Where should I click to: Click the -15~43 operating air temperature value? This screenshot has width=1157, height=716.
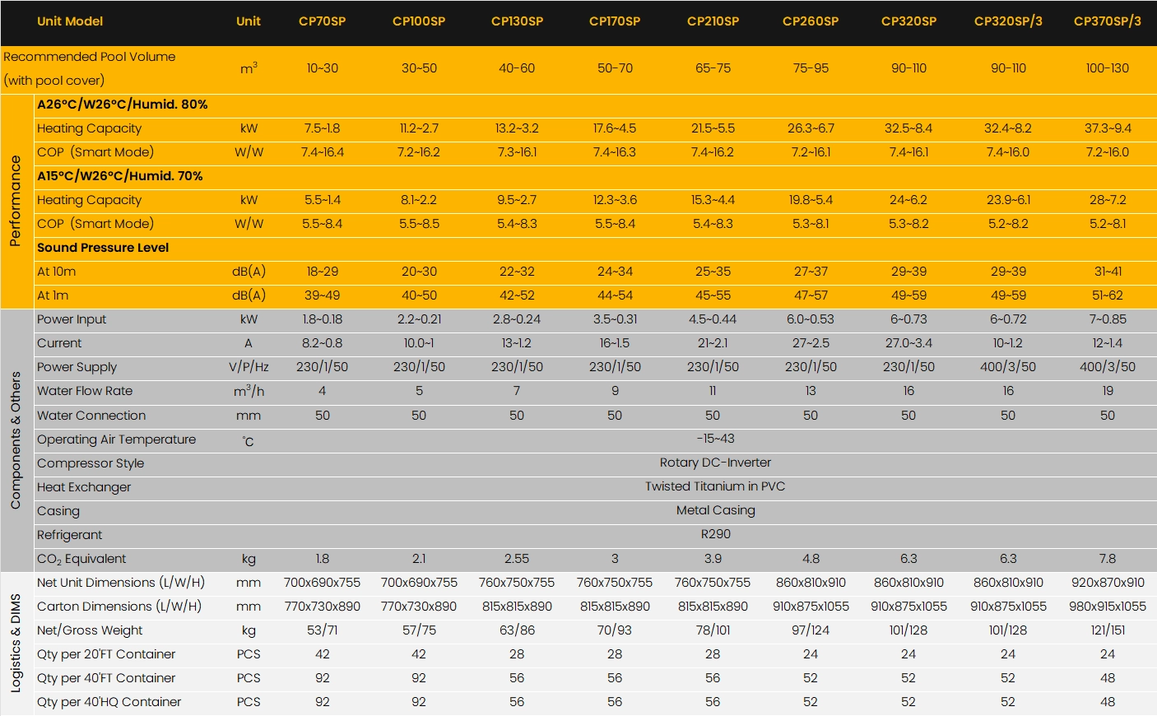click(x=715, y=439)
